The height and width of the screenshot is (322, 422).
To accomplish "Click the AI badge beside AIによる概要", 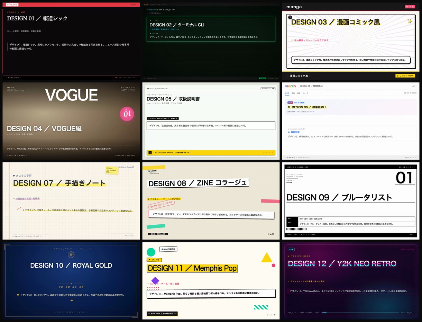I will point(290,102).
